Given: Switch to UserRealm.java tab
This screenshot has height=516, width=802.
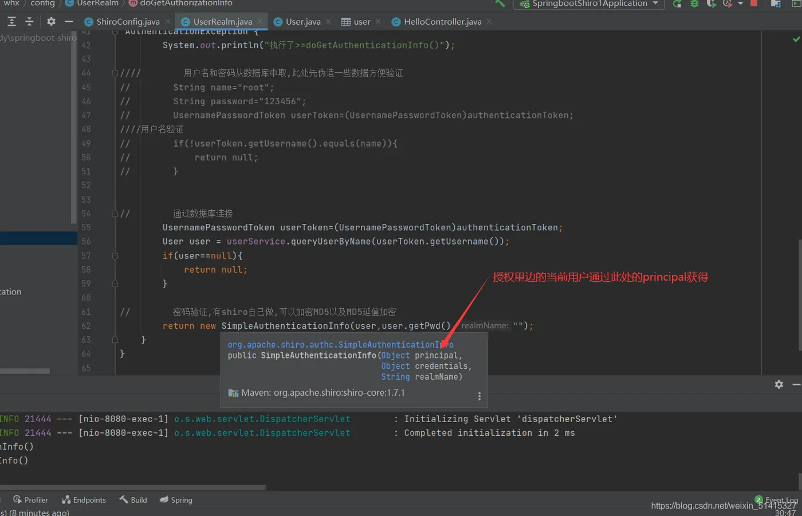Looking at the screenshot, I should tap(222, 22).
